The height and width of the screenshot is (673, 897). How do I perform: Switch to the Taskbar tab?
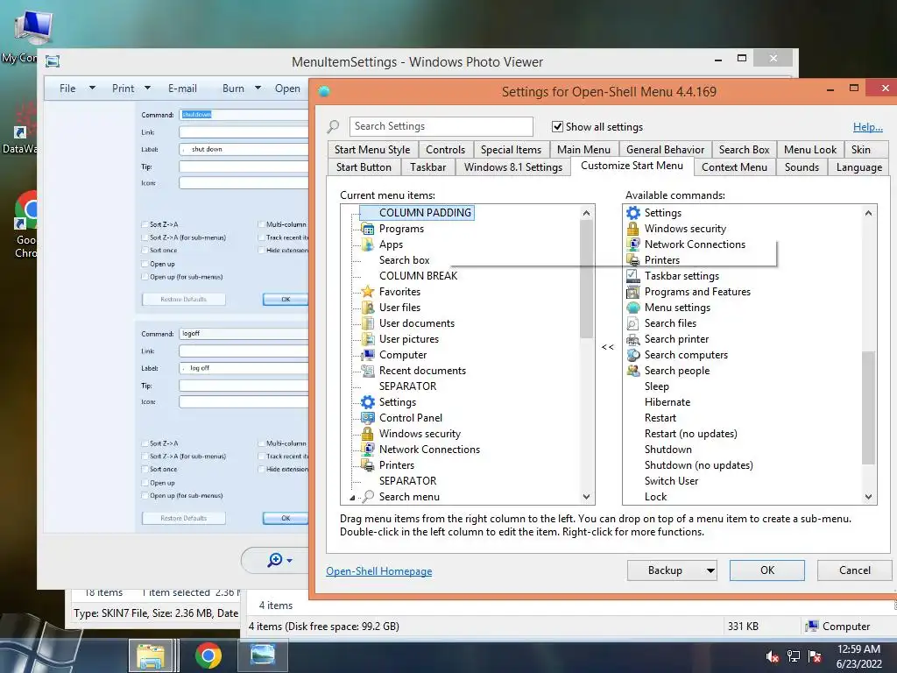427,167
